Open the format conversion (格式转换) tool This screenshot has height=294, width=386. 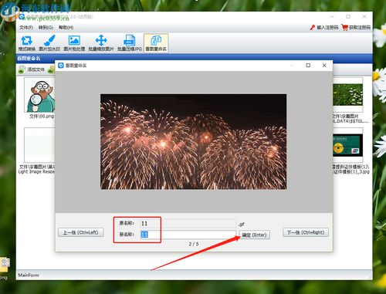click(x=27, y=43)
